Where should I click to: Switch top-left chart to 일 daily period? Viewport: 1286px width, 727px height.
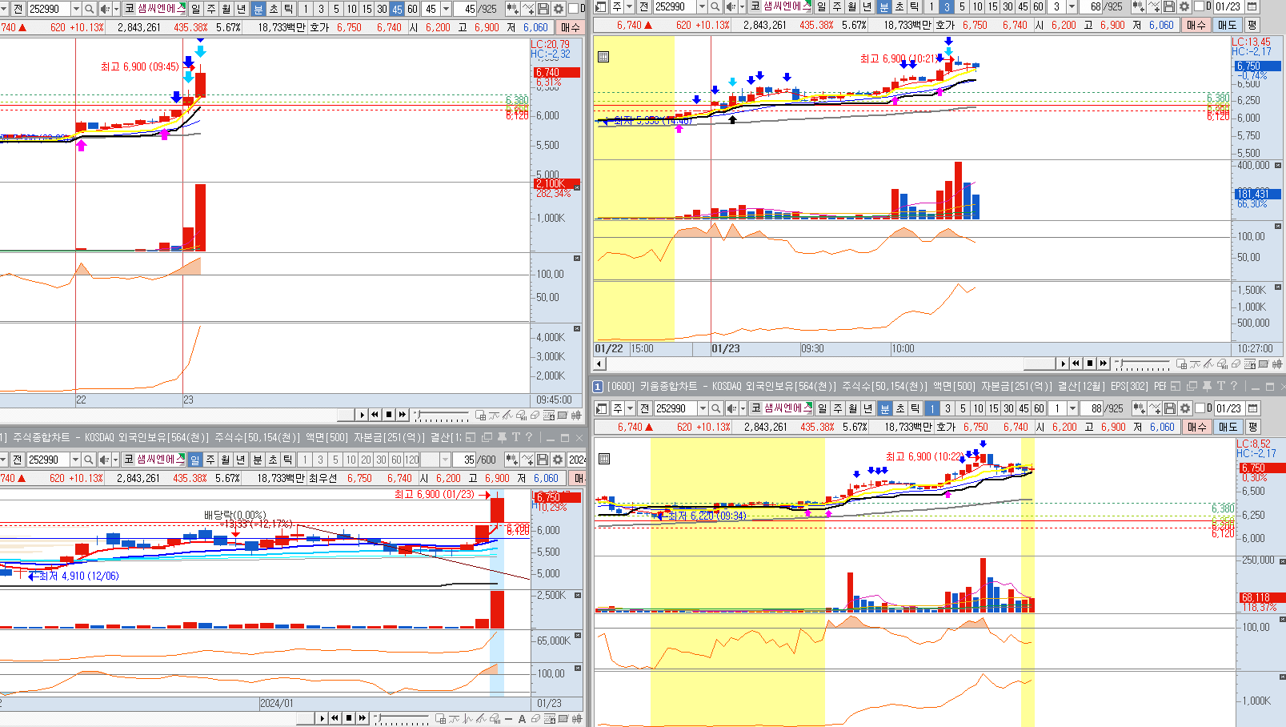[x=195, y=9]
